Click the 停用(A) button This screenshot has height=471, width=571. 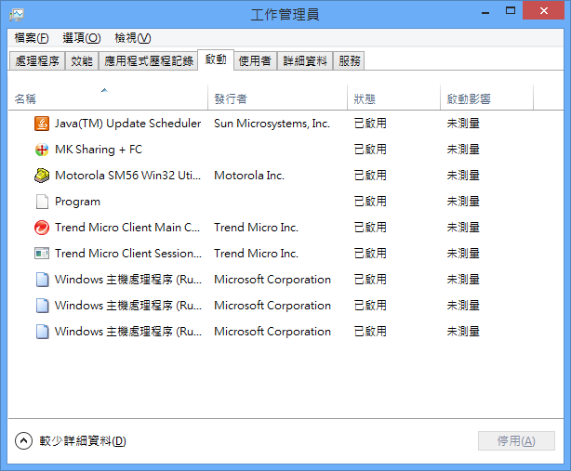[x=516, y=441]
